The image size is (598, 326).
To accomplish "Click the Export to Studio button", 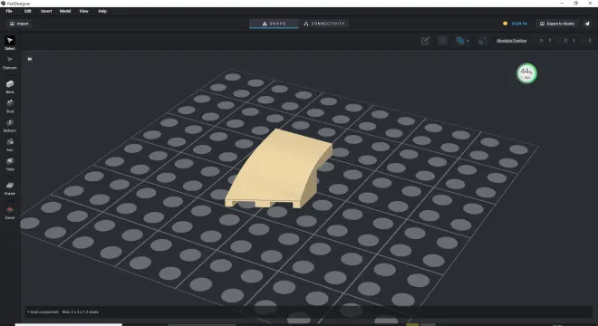I will [x=557, y=24].
